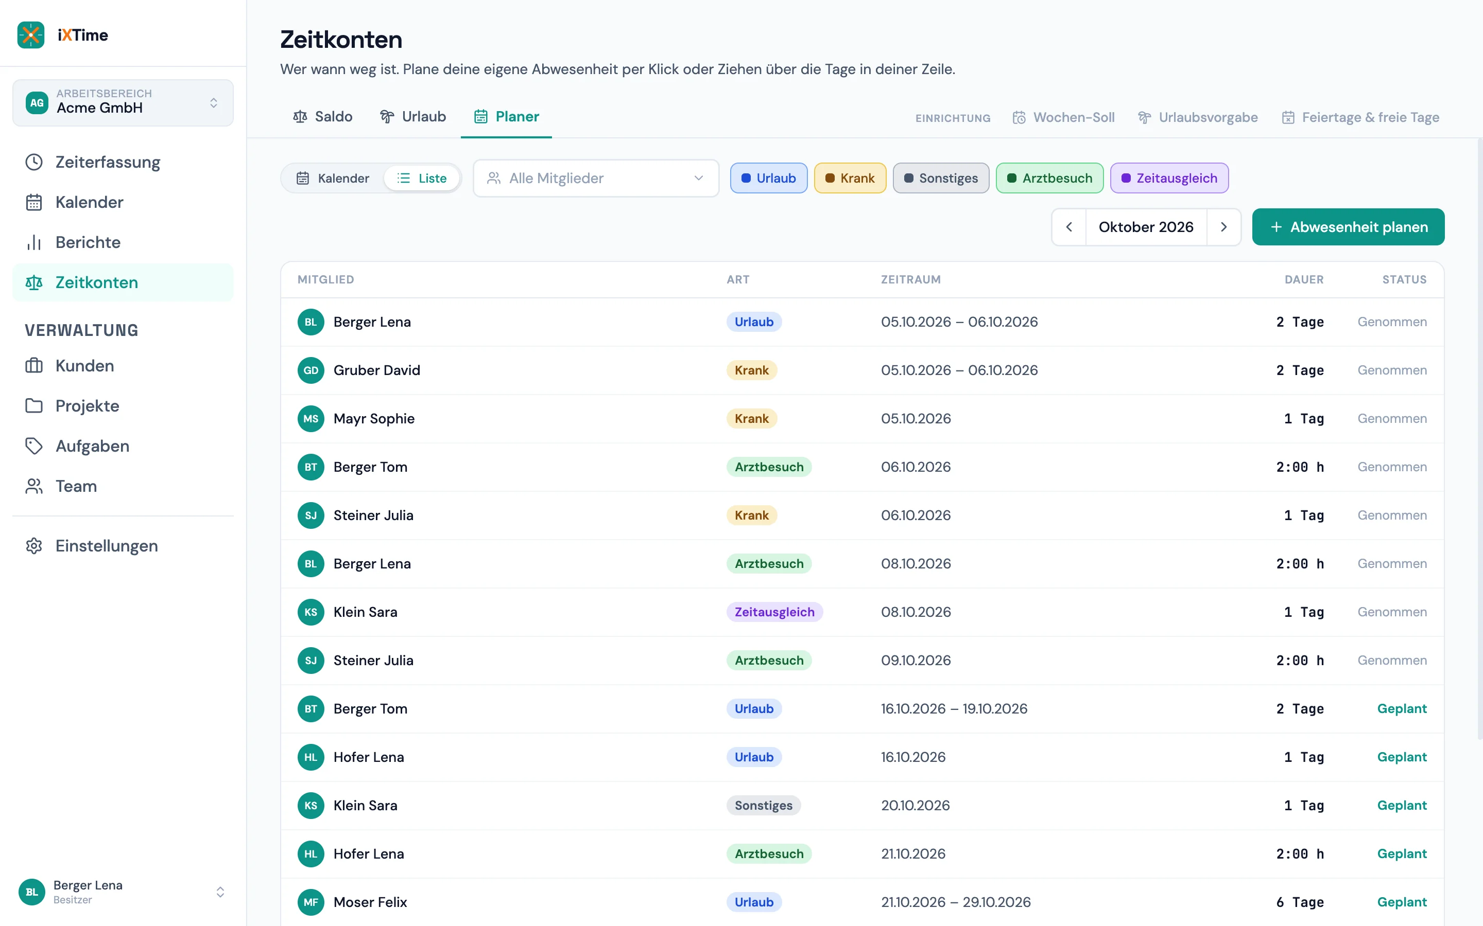The height and width of the screenshot is (926, 1483).
Task: Go to the previous month before Oktober 2026
Action: 1069,227
